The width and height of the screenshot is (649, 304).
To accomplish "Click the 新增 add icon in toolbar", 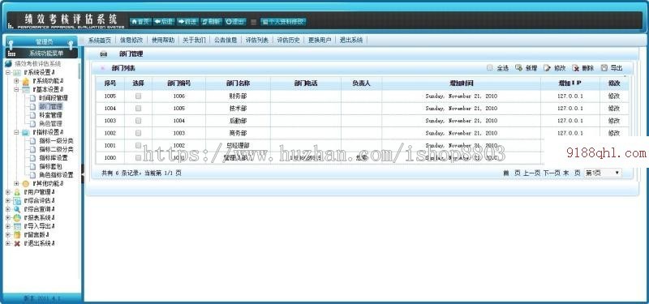I will click(518, 68).
